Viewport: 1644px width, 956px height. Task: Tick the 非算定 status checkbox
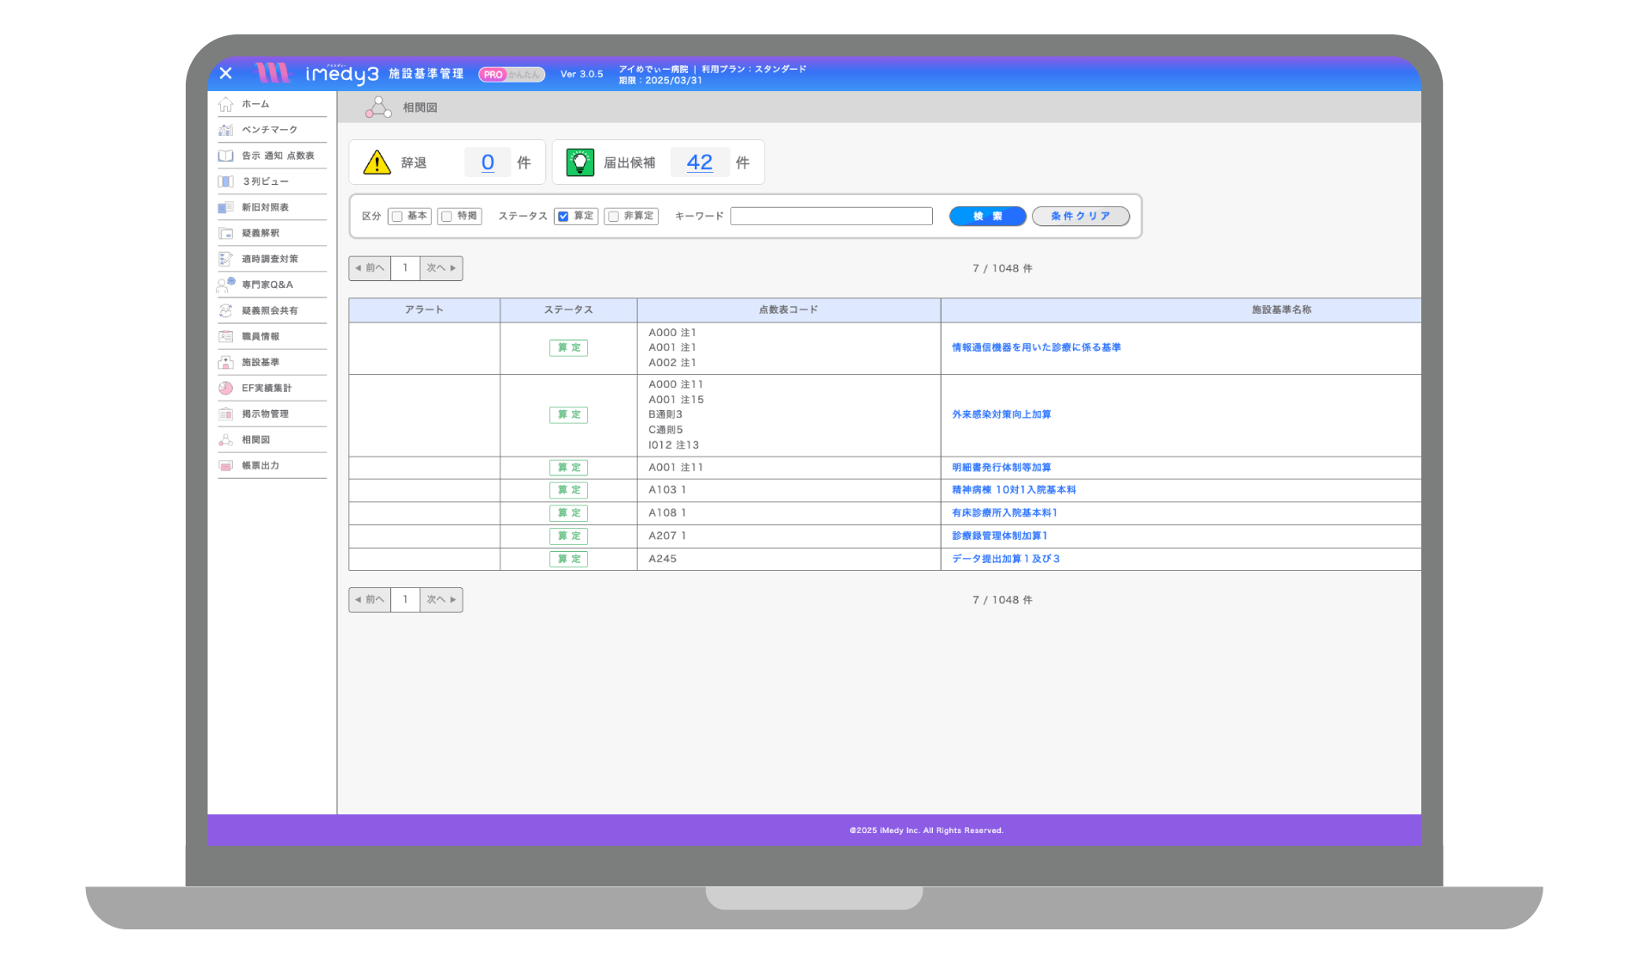(x=613, y=217)
